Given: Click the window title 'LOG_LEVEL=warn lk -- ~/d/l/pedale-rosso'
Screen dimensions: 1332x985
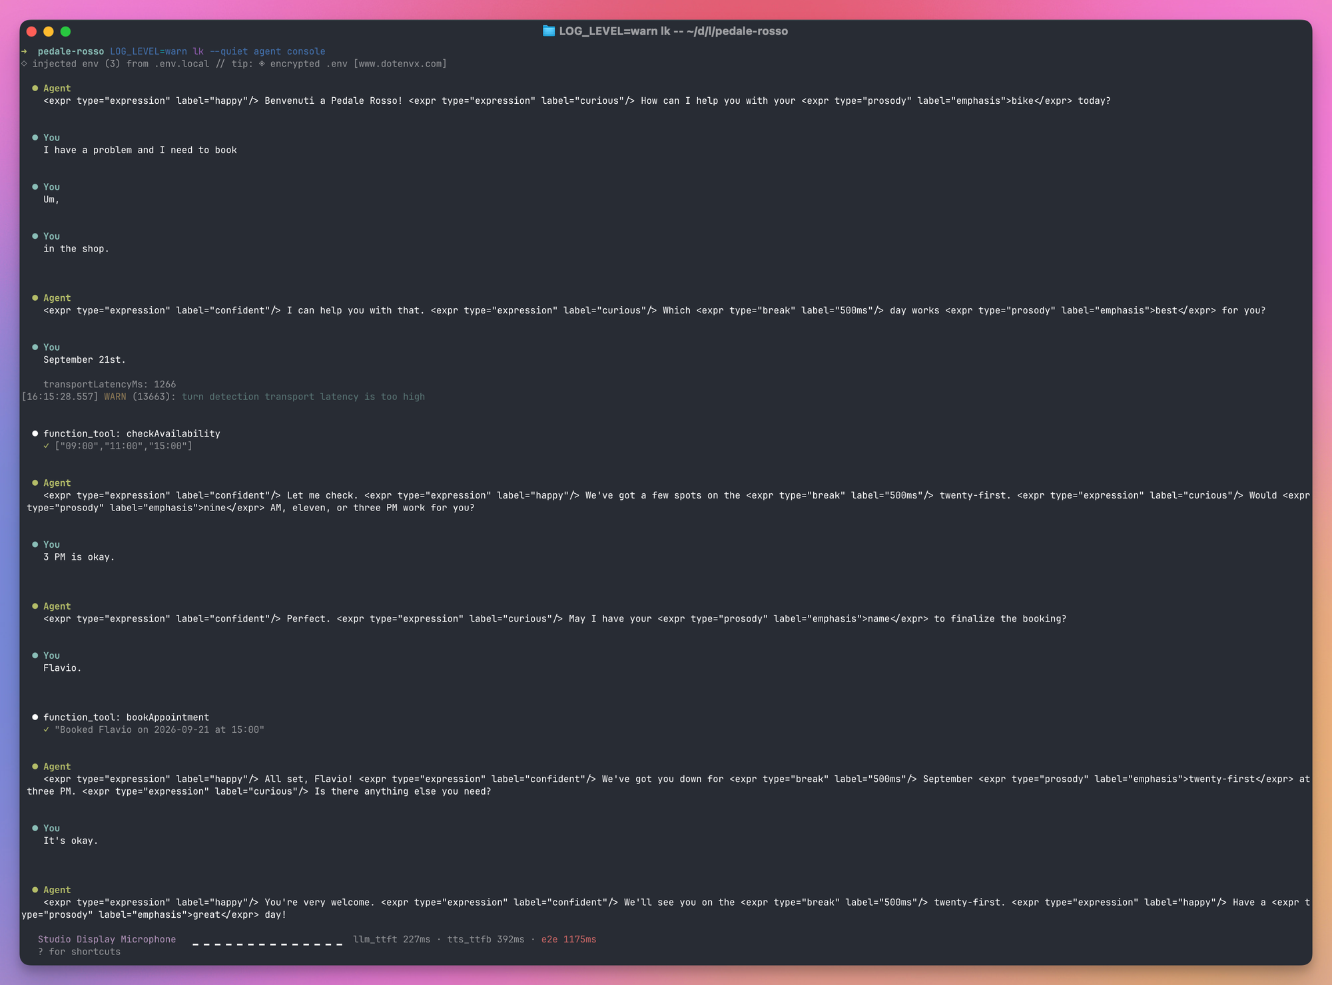Looking at the screenshot, I should click(x=673, y=31).
